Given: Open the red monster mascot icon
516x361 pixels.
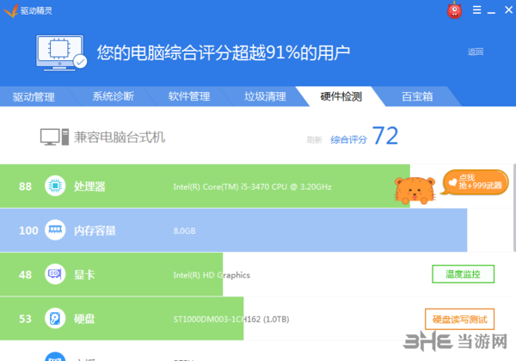Looking at the screenshot, I should 454,10.
